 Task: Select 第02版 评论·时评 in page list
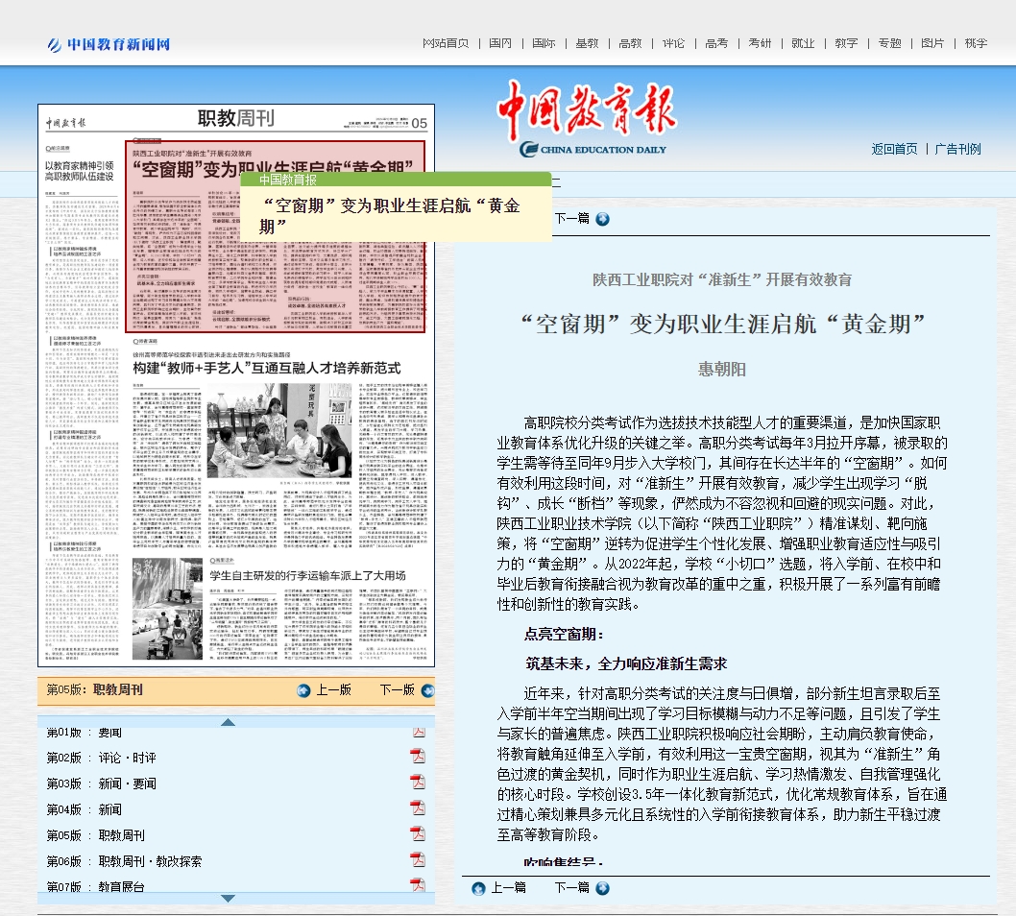pos(127,758)
